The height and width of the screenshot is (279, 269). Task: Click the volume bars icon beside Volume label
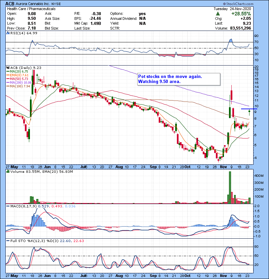tap(8, 171)
